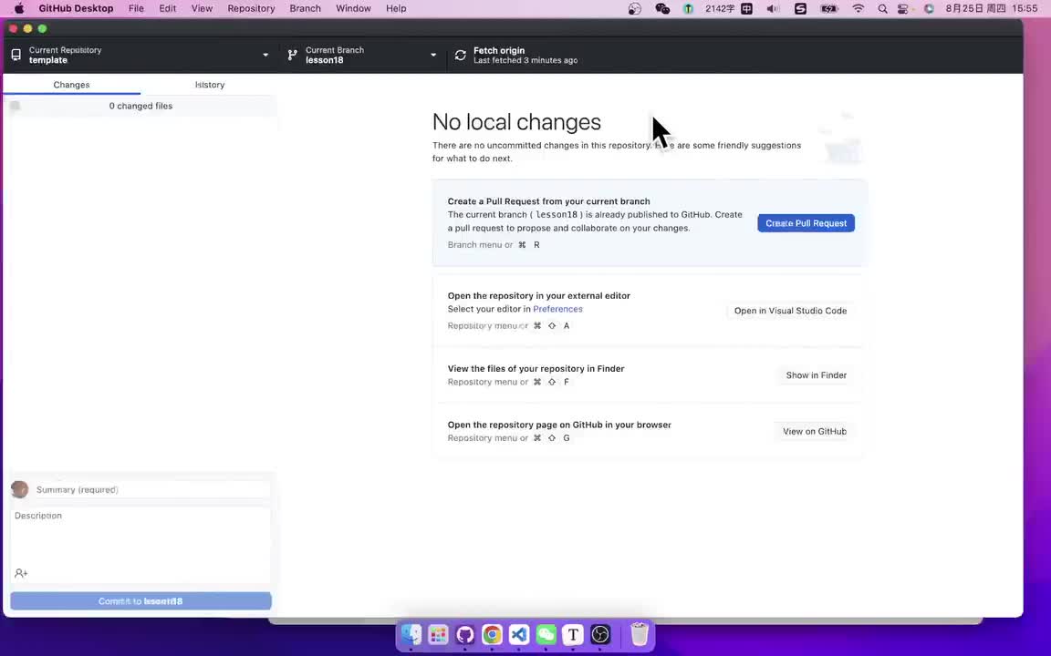Click the 0 changed files label

click(140, 106)
